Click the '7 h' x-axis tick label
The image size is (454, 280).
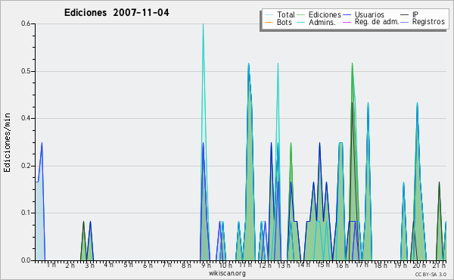coord(166,265)
